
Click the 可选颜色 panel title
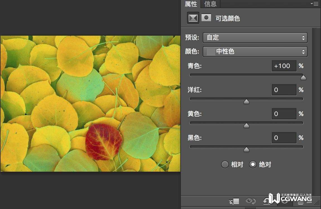pos(228,18)
